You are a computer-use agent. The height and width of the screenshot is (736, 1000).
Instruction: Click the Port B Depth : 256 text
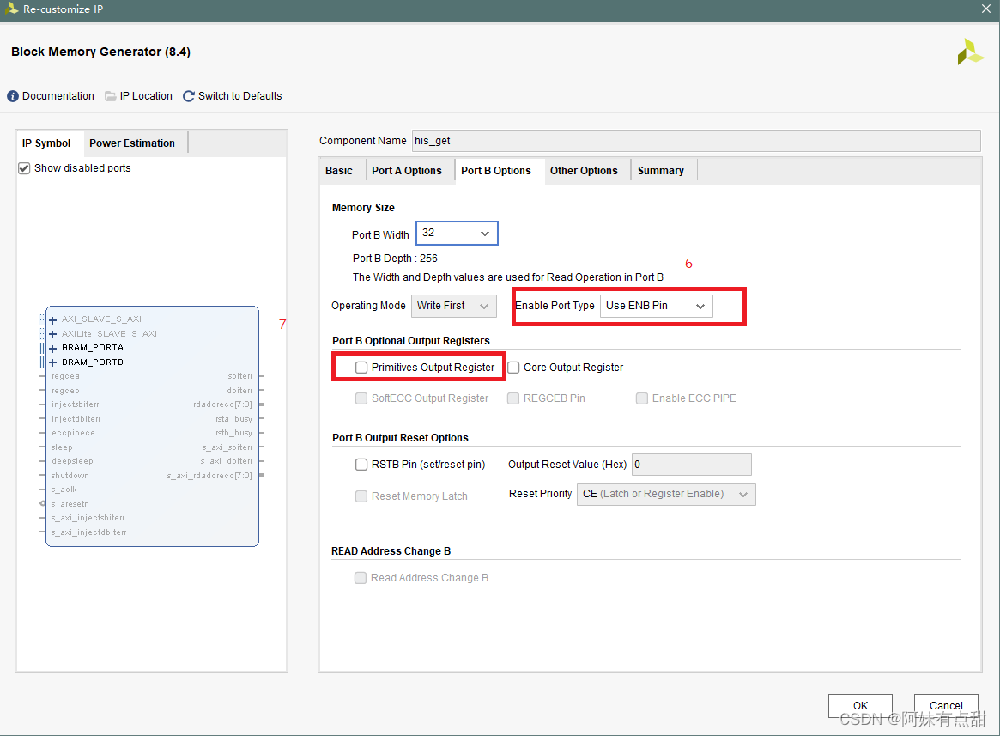(395, 259)
